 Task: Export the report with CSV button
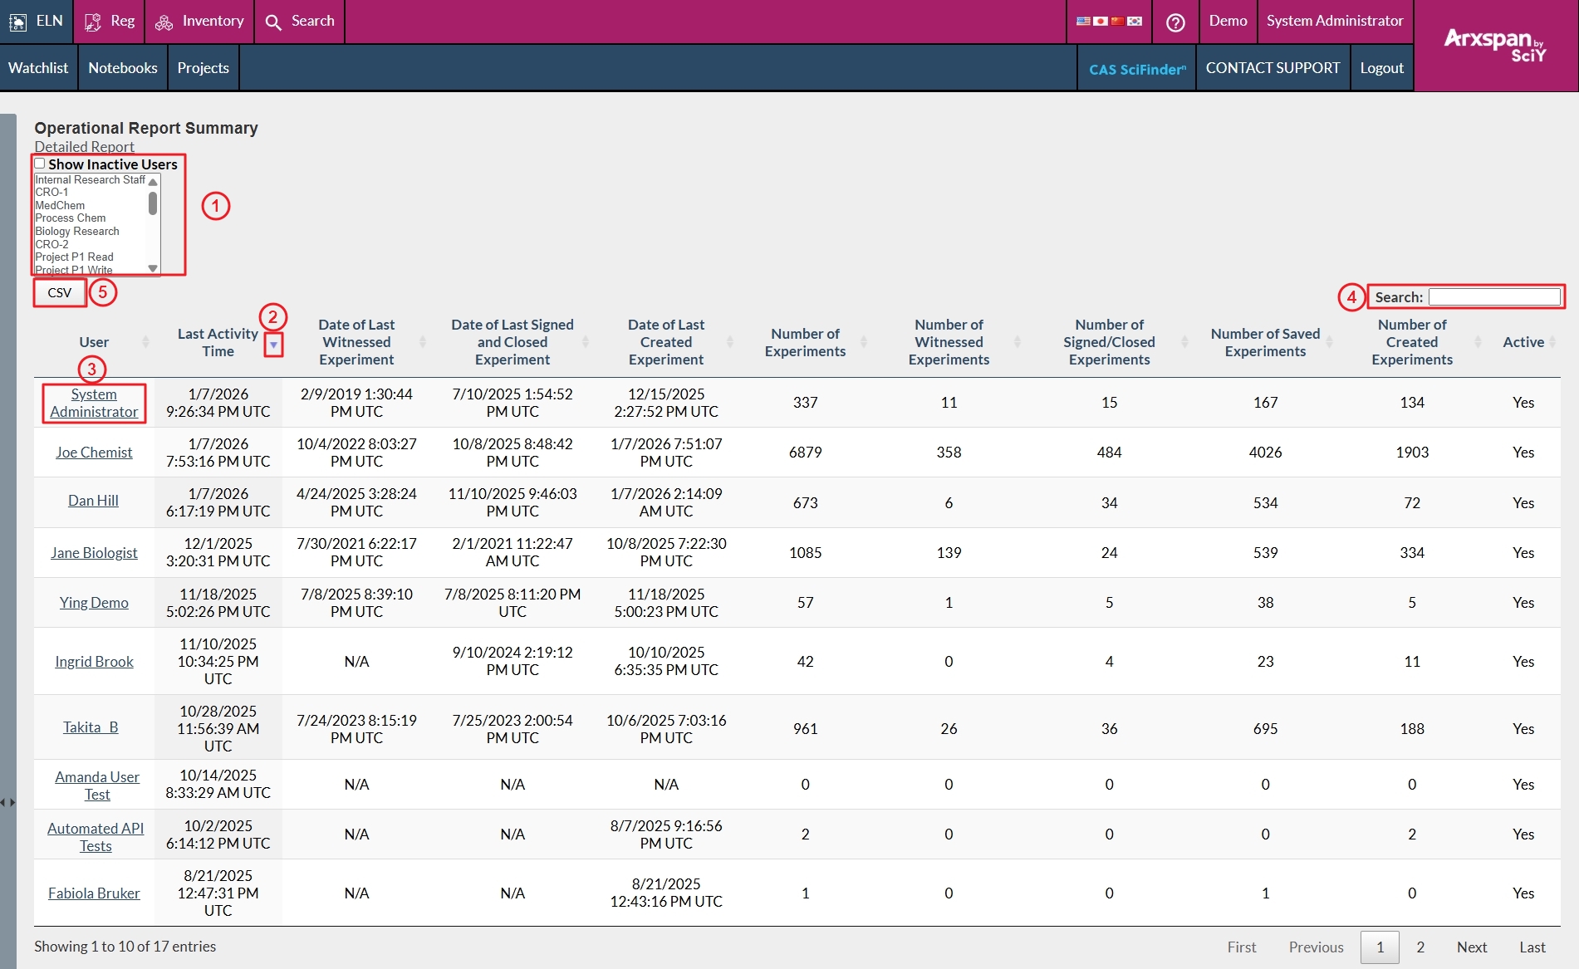click(60, 292)
